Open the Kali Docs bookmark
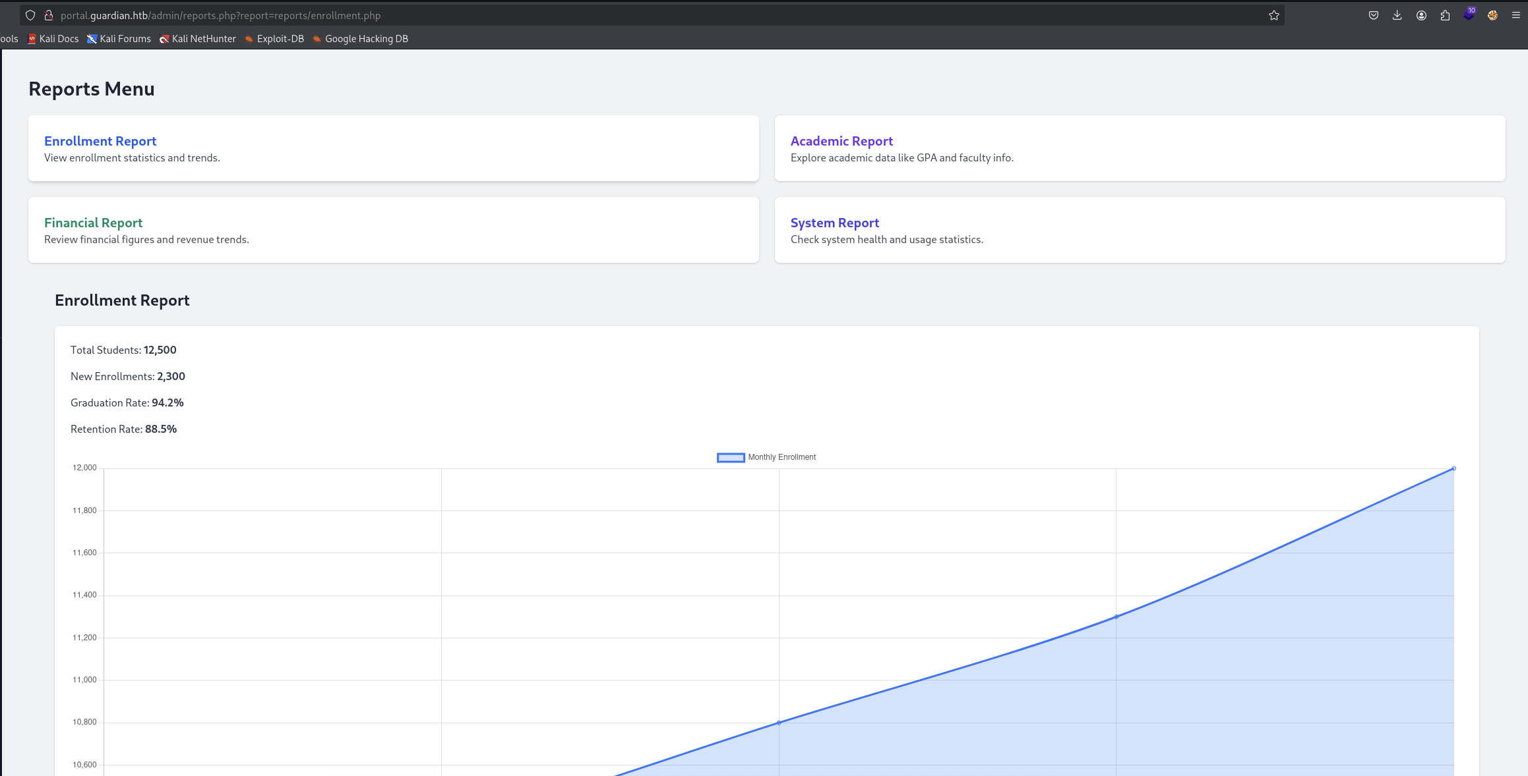The image size is (1528, 776). coord(53,39)
